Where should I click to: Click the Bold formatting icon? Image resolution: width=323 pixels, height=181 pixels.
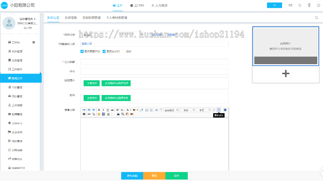pos(99,110)
